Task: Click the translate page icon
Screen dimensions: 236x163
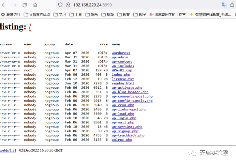Action: 224,5
